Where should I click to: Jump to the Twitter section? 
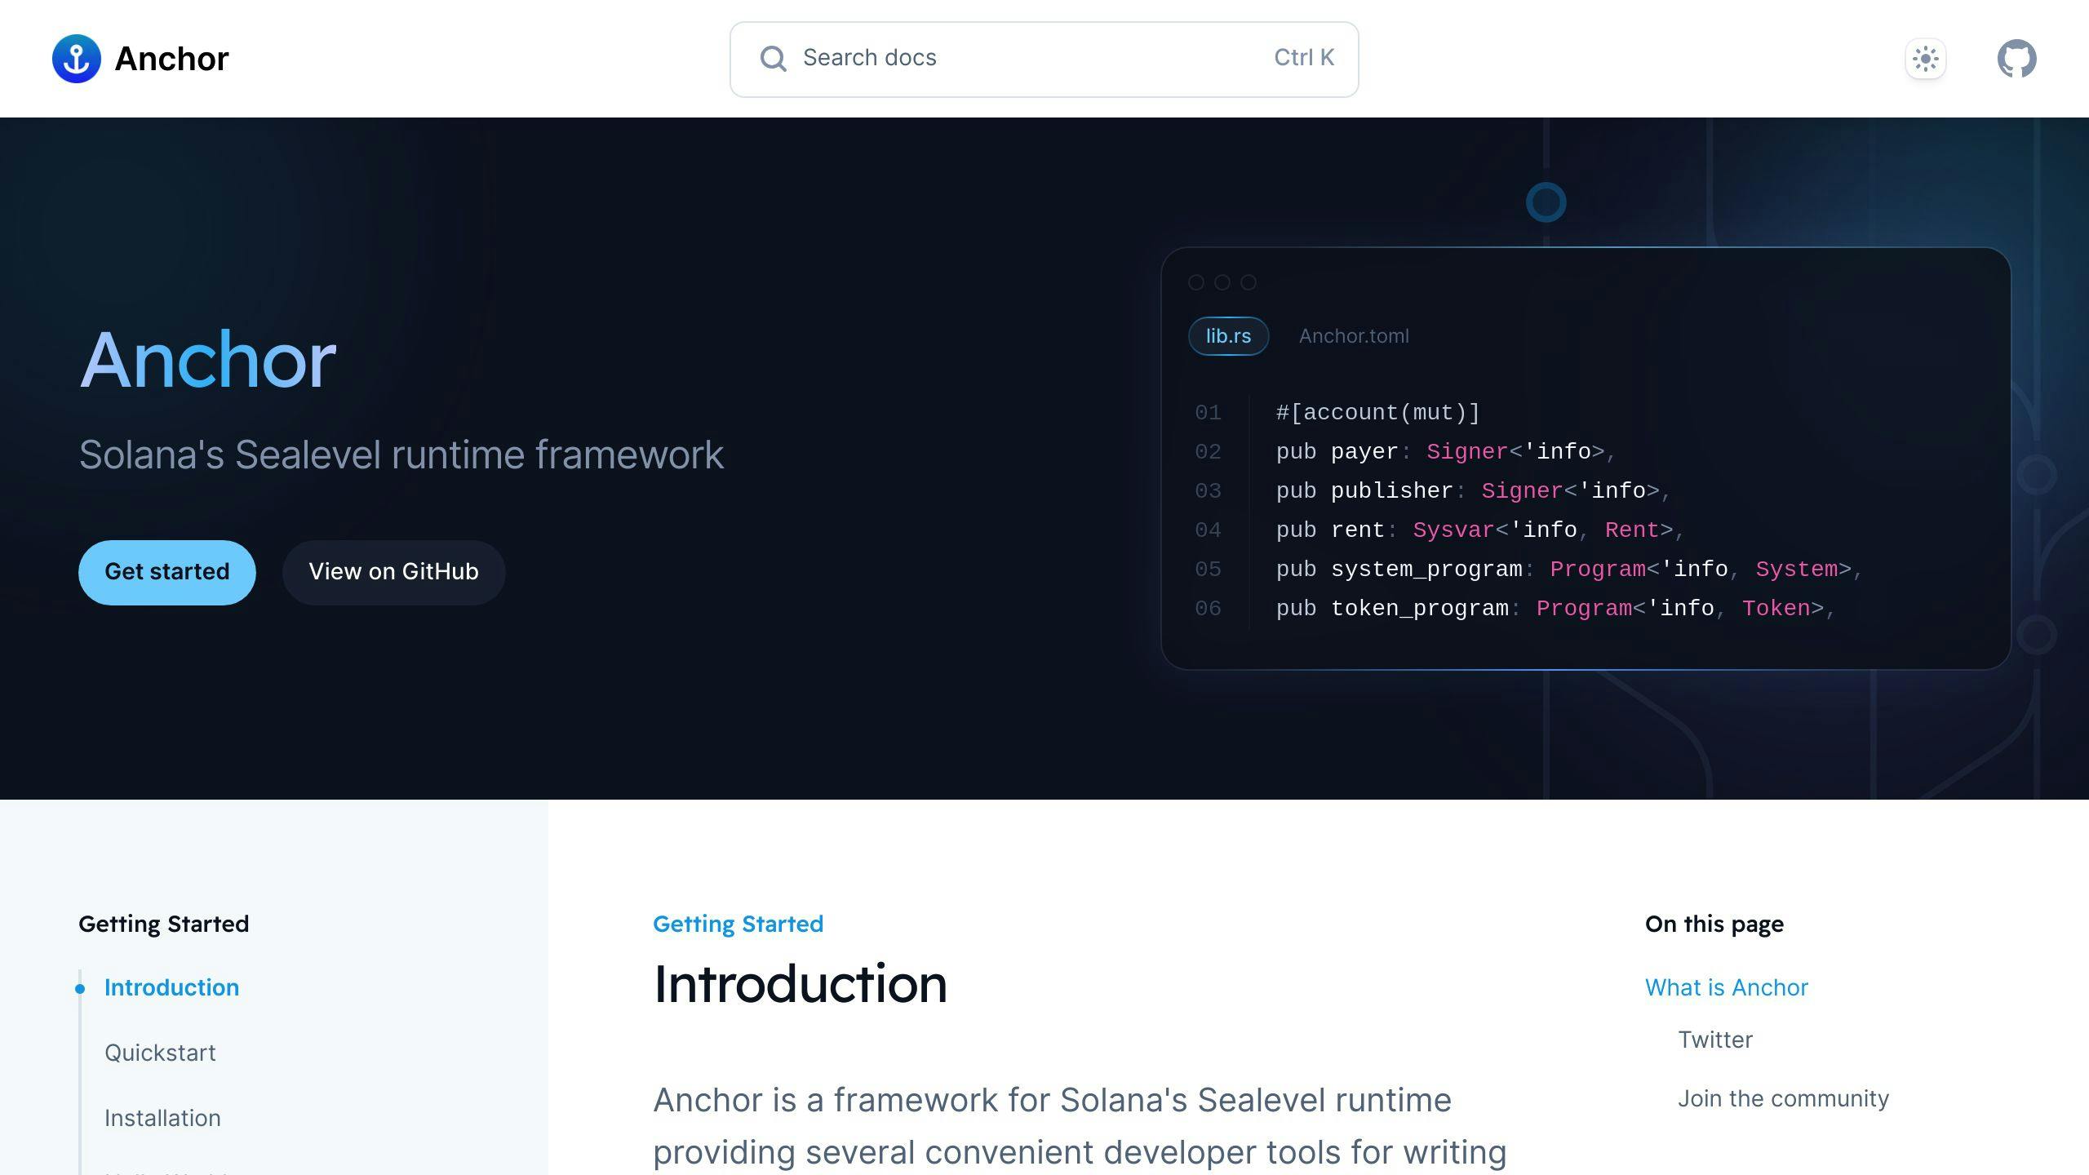[1715, 1040]
